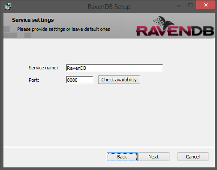
Task: Cancel the RavenDB setup
Action: pyautogui.click(x=193, y=157)
